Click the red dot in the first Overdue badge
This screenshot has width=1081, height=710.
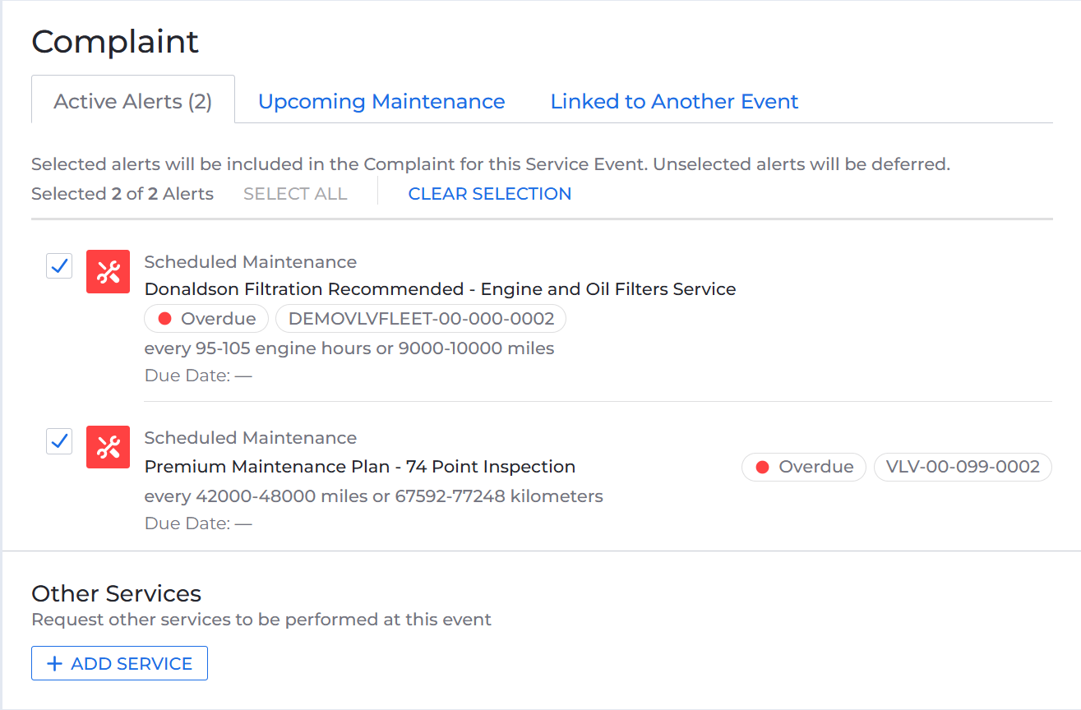(165, 318)
